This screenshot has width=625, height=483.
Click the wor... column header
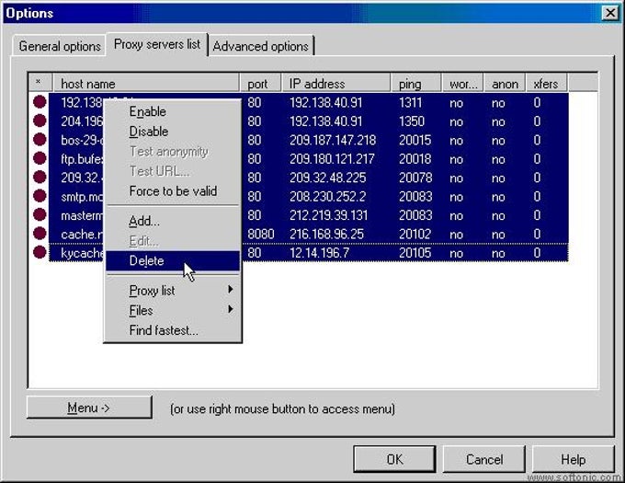[x=462, y=84]
